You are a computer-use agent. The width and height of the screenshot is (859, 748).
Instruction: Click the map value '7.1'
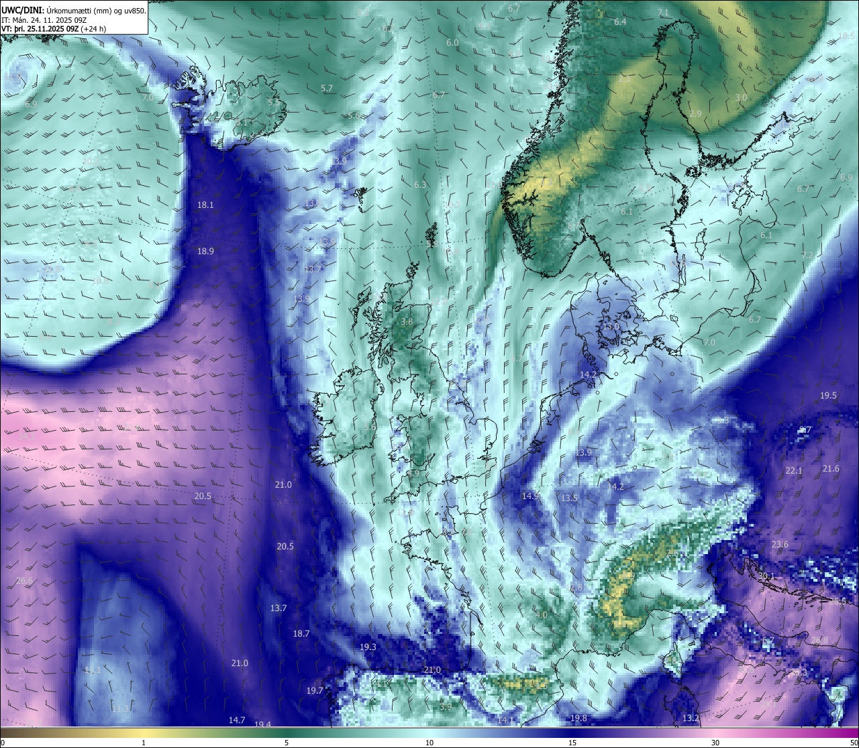[x=663, y=12]
